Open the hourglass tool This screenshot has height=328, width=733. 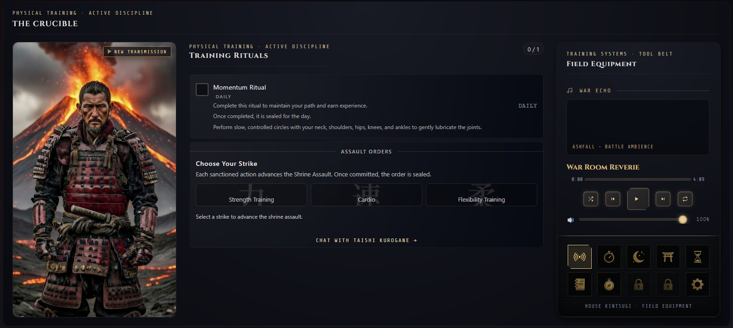(697, 257)
